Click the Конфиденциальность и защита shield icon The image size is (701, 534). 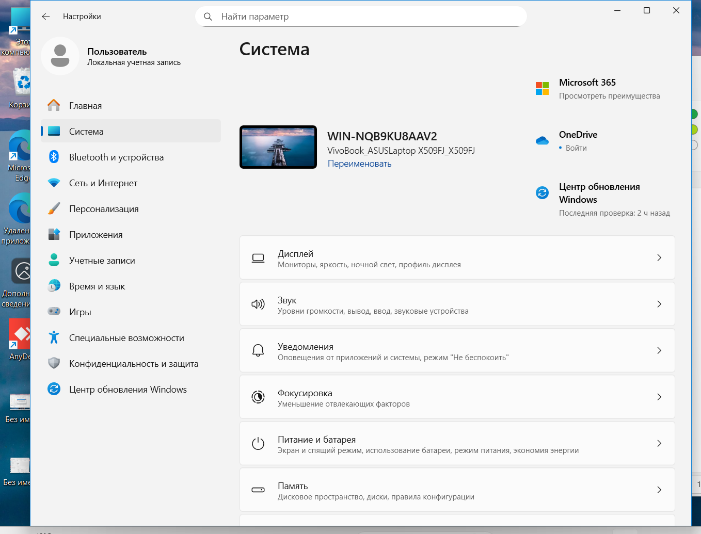coord(54,363)
